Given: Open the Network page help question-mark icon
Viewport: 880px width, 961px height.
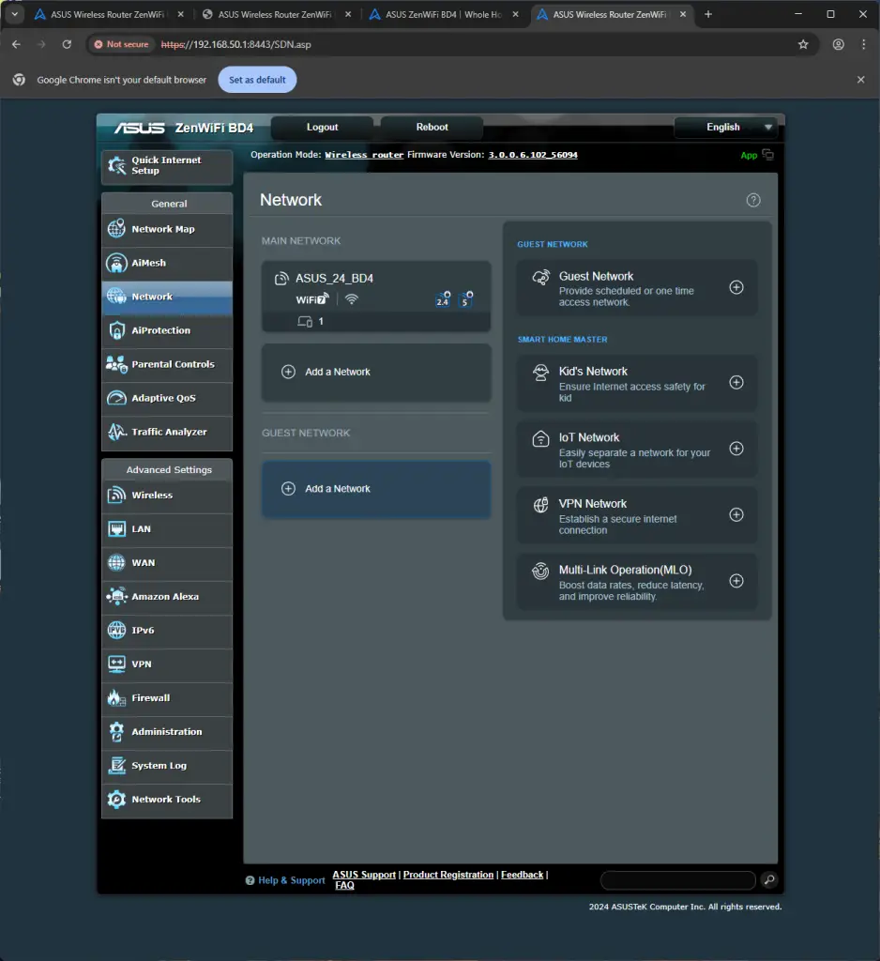Looking at the screenshot, I should (x=753, y=200).
